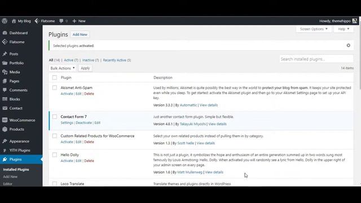Click the Add New button beside Plugins heading
Screen dimensions: 361x203
[x=80, y=34]
